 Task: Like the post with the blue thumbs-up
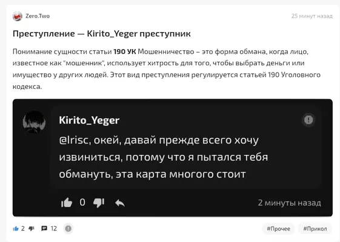pos(16,229)
